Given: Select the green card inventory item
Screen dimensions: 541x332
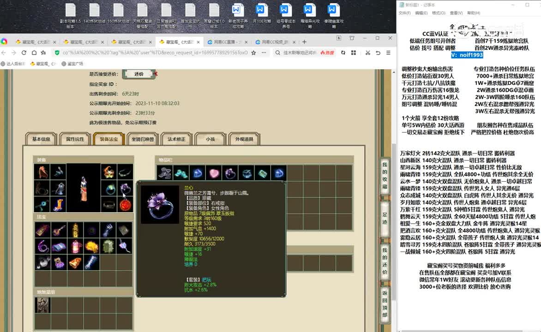Looking at the screenshot, I should (263, 173).
